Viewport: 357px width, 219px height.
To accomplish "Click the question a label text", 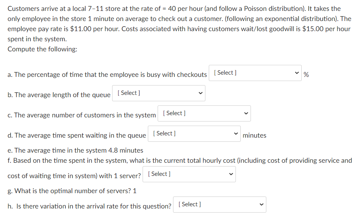I will (x=107, y=75).
